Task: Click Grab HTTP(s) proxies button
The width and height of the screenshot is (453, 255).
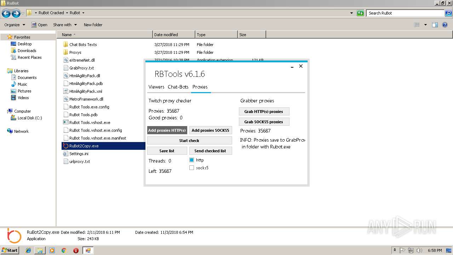Action: (264, 112)
